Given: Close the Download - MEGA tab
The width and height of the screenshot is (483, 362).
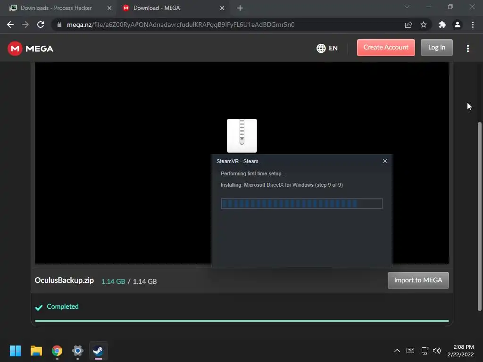Looking at the screenshot, I should tap(222, 8).
